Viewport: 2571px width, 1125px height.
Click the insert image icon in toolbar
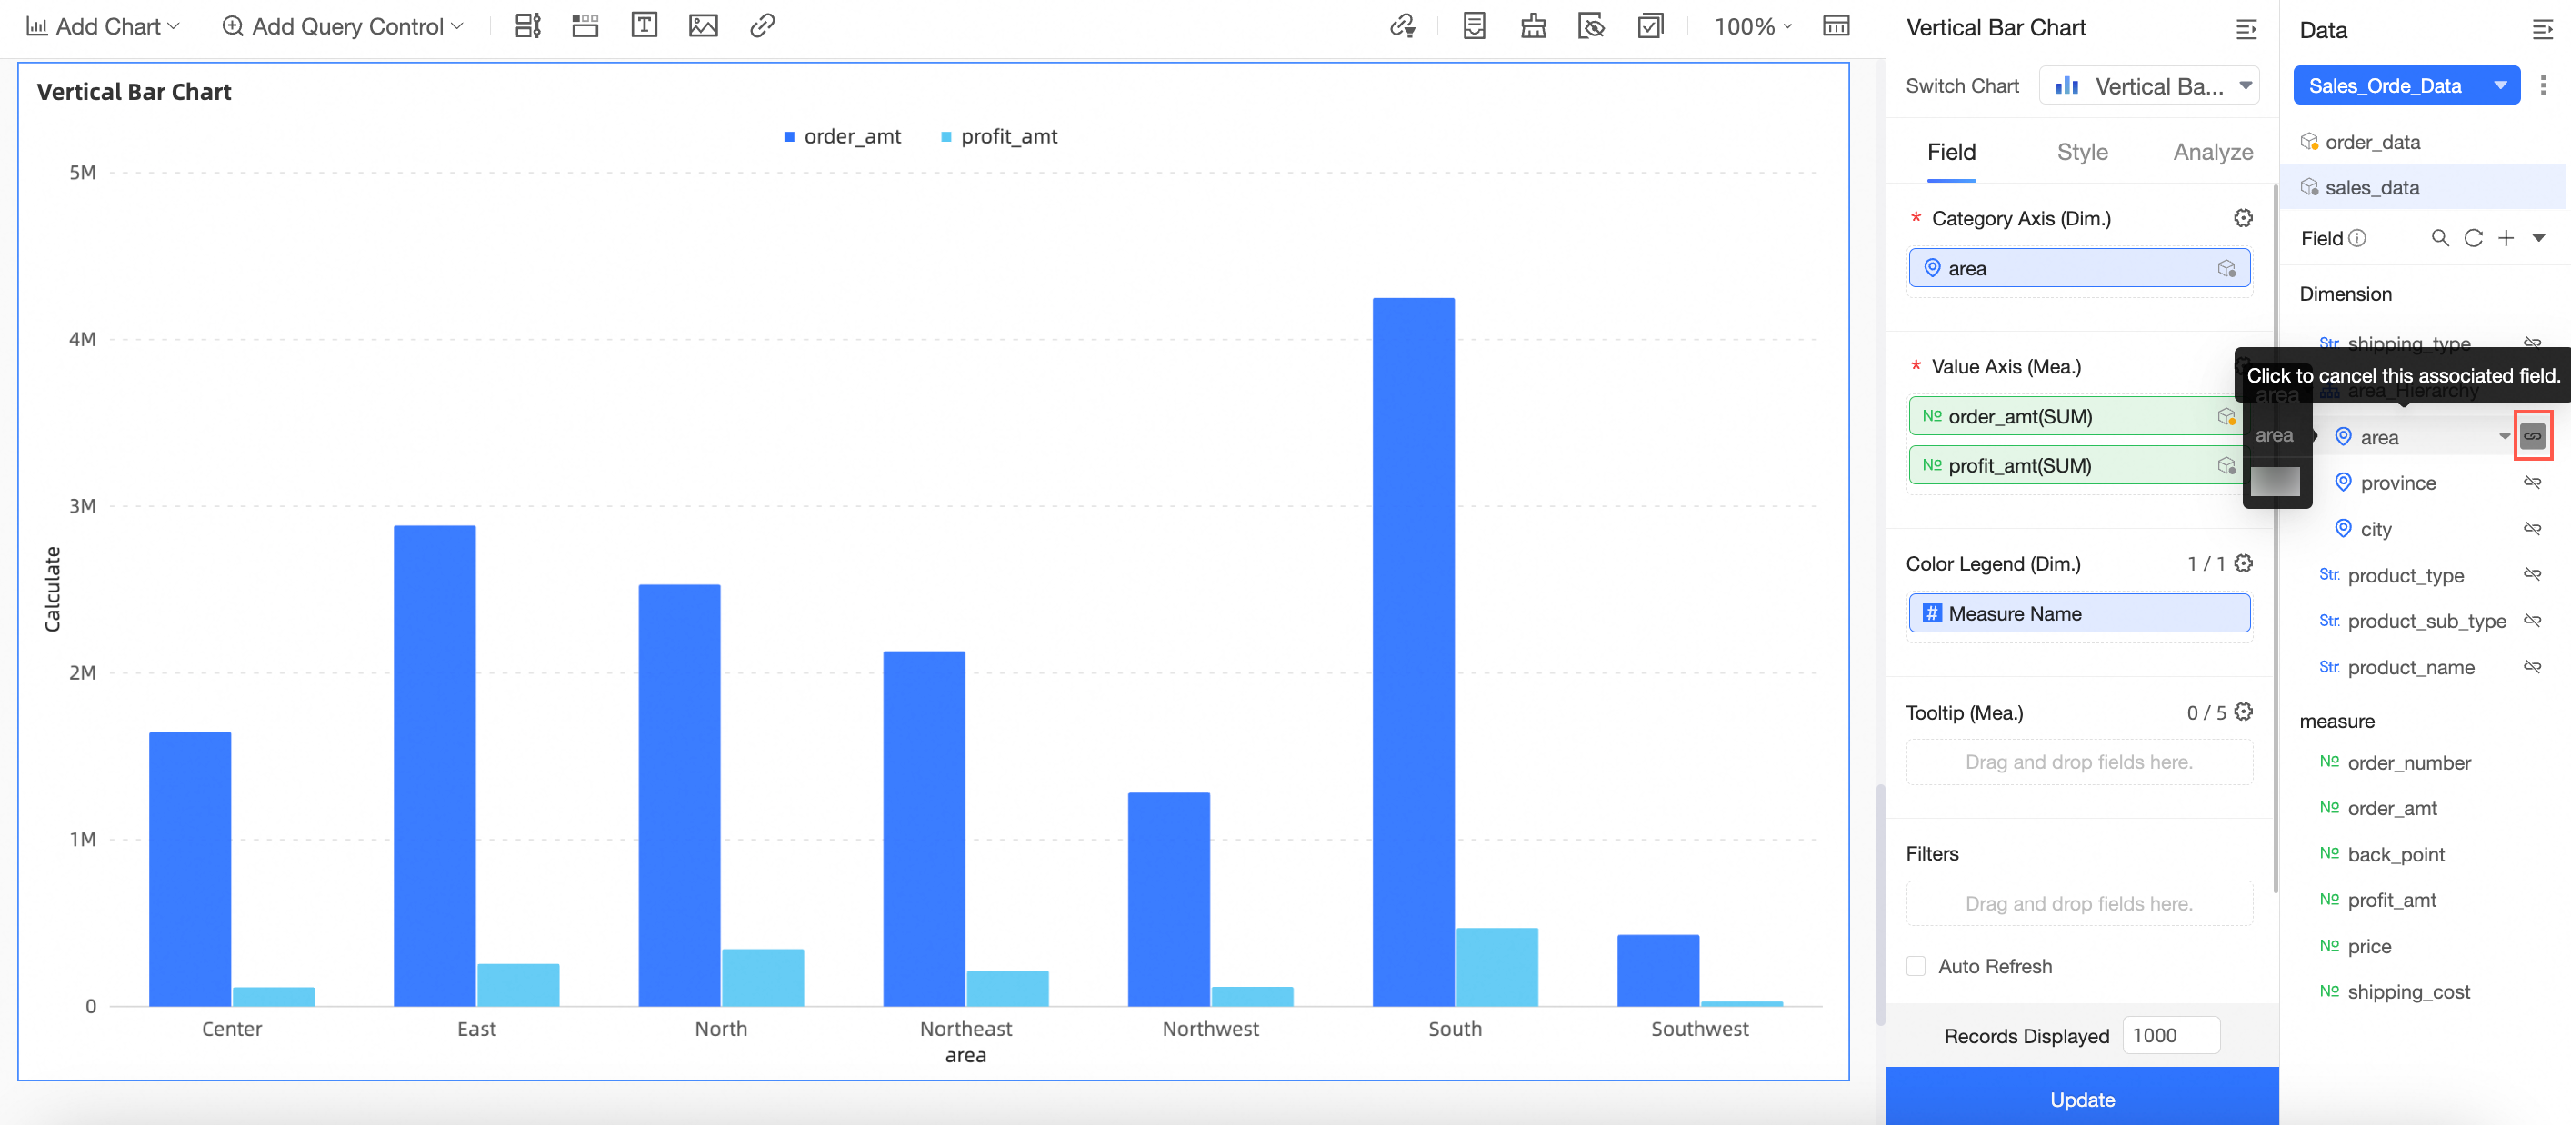tap(703, 26)
